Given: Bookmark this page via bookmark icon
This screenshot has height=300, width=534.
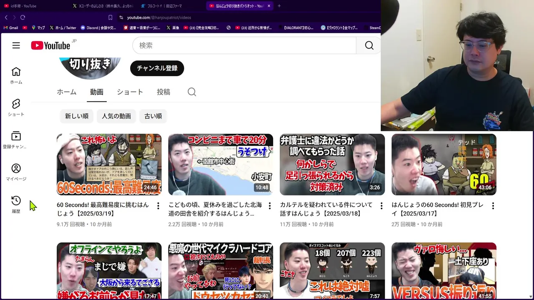Looking at the screenshot, I should click(x=110, y=17).
